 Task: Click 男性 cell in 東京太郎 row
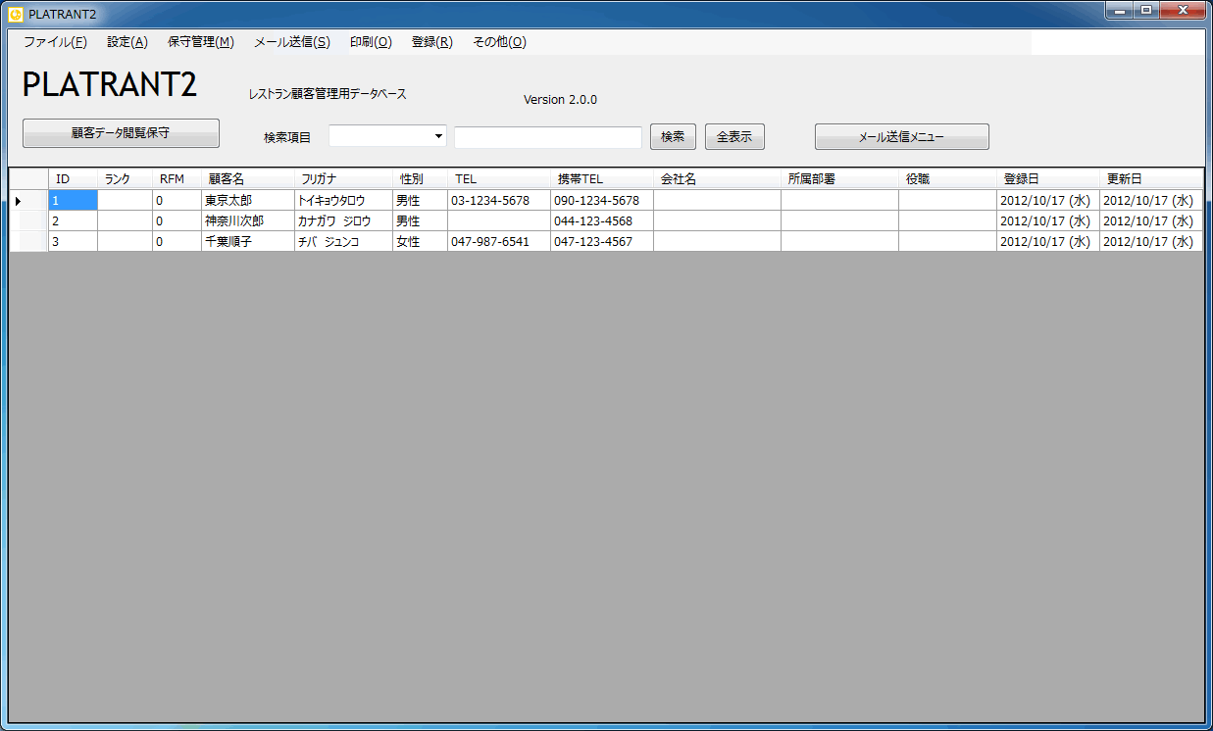pos(420,200)
